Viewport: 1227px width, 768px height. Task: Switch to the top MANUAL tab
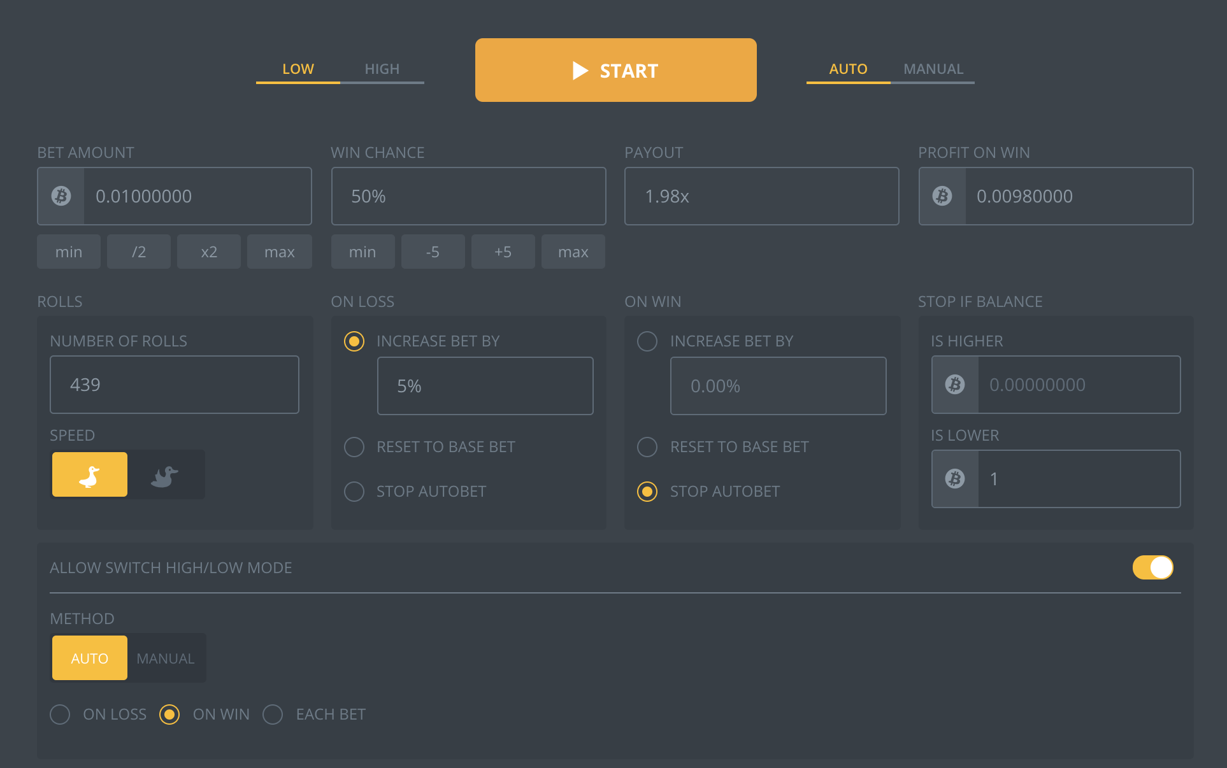coord(933,69)
